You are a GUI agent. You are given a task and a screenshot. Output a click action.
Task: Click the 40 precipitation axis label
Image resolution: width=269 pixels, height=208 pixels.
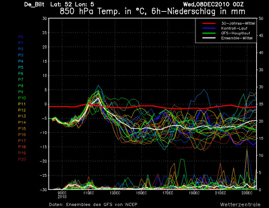[x=261, y=53]
